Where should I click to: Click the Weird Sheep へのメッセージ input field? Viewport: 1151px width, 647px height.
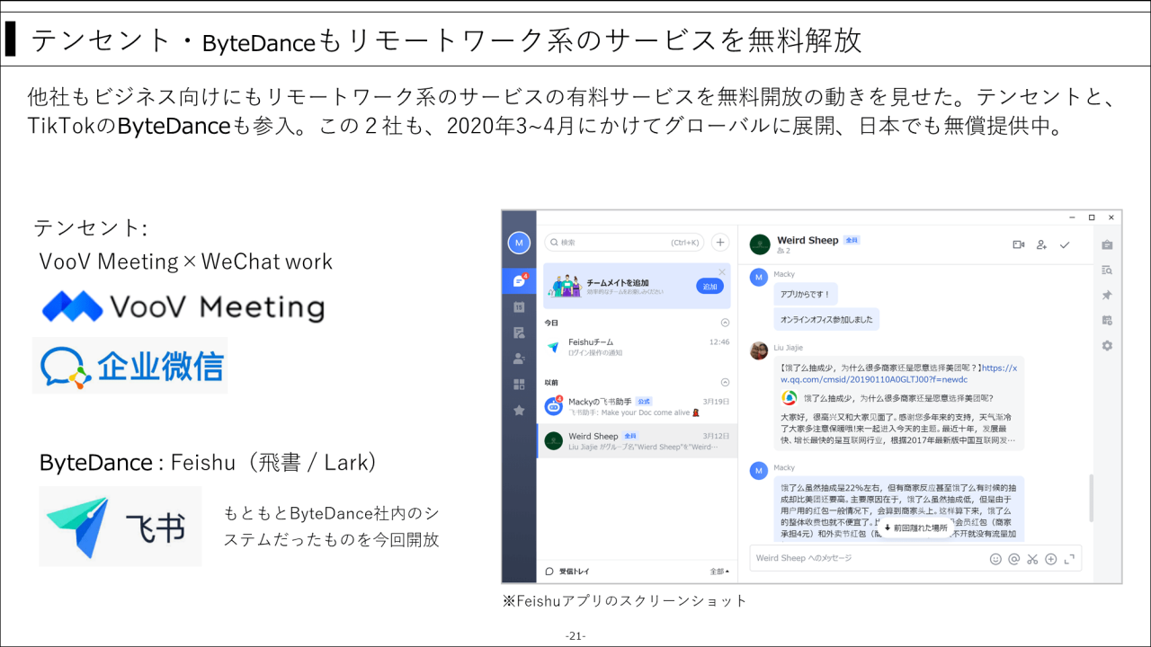point(827,558)
